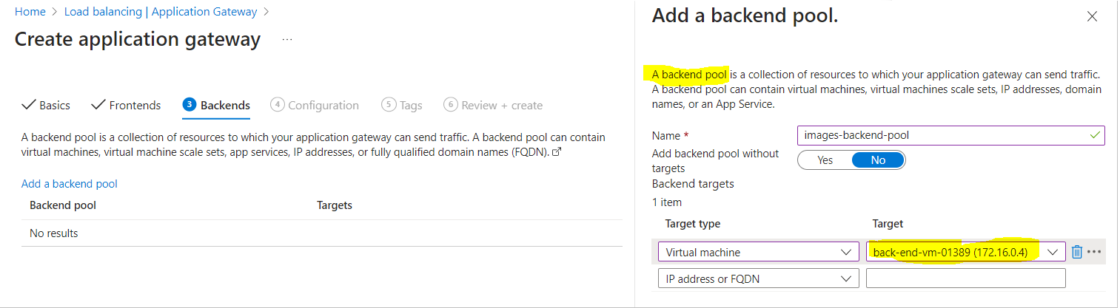Screen dimensions: 1120x308
Task: Click the green validation check in Name field
Action: point(1095,135)
